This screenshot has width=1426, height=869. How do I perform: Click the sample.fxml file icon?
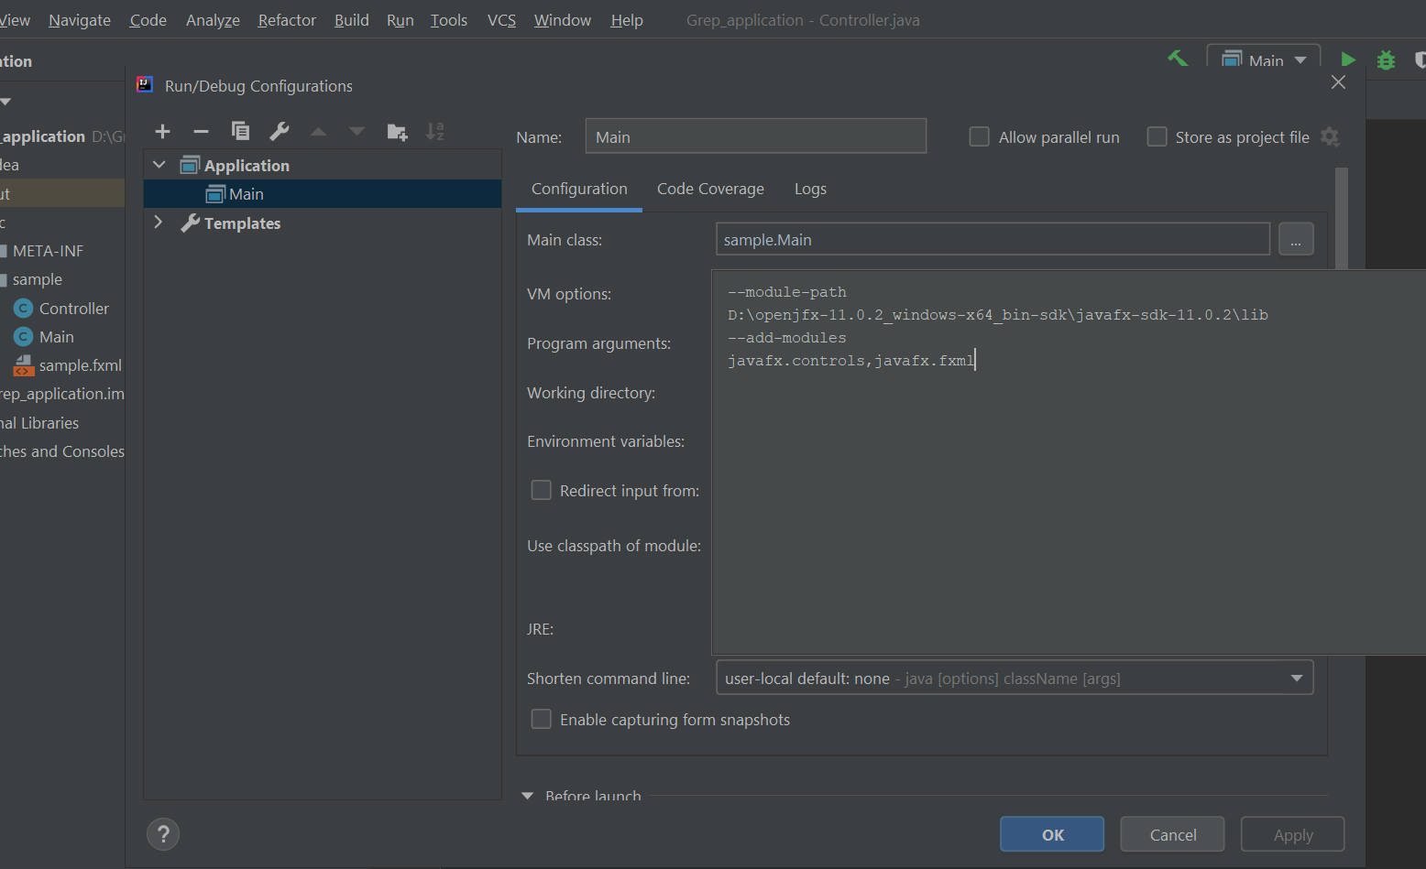point(24,365)
